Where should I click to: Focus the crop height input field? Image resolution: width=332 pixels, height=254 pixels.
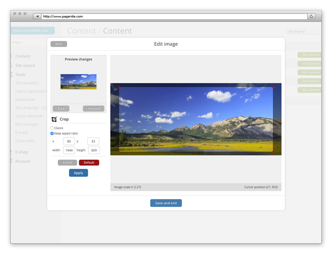(x=93, y=150)
